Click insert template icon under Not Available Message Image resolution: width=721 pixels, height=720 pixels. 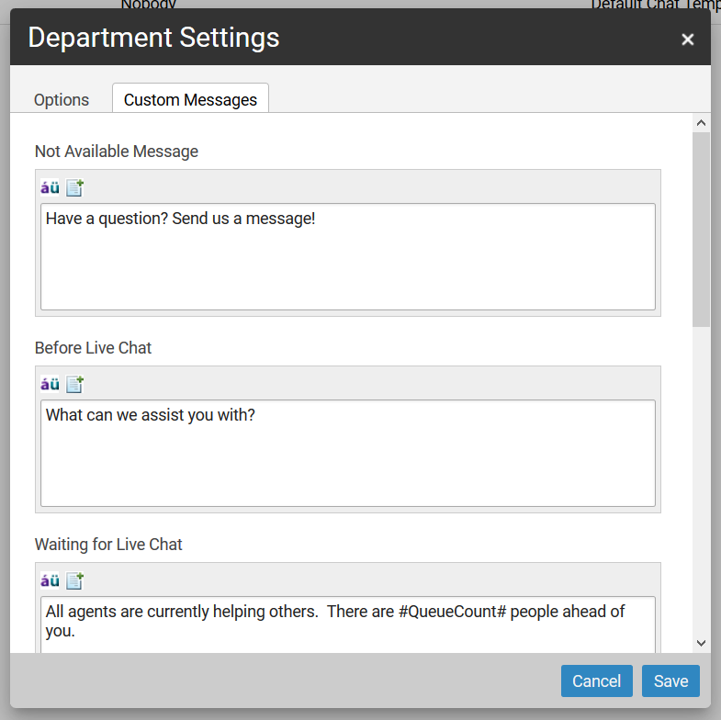click(x=74, y=188)
